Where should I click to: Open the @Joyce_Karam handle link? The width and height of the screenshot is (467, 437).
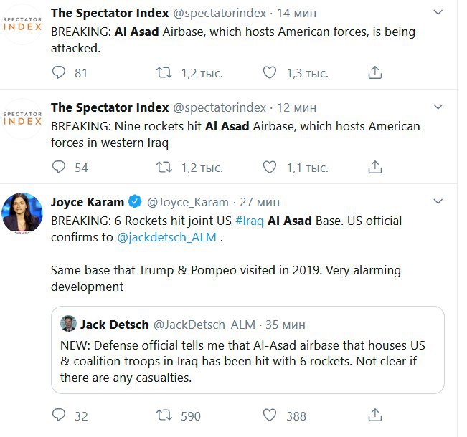[x=187, y=202]
